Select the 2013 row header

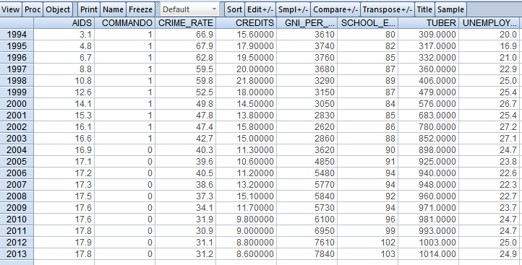pos(17,254)
